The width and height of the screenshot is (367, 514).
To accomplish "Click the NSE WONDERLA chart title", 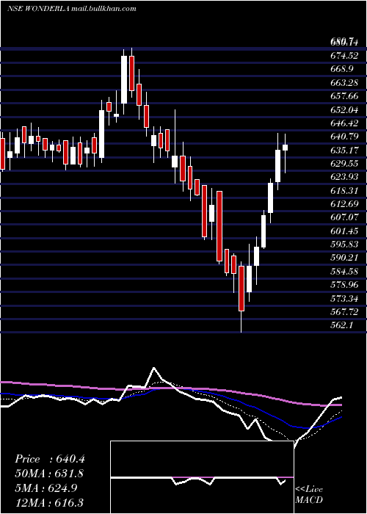I will point(72,9).
